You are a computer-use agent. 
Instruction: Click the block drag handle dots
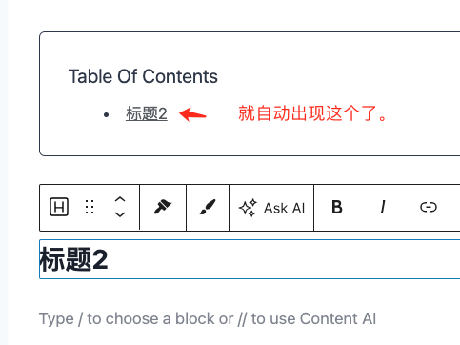[x=90, y=207]
